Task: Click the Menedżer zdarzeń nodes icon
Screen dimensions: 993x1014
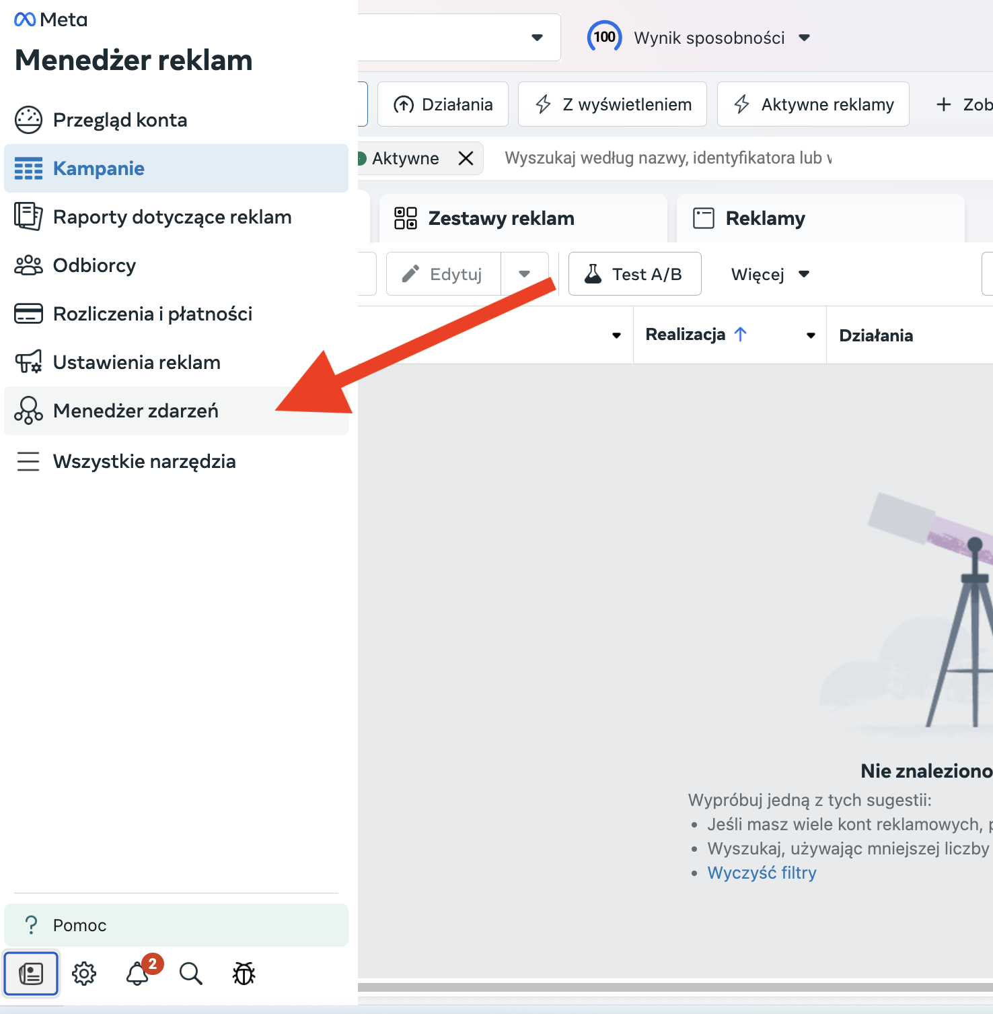Action: pyautogui.click(x=28, y=411)
